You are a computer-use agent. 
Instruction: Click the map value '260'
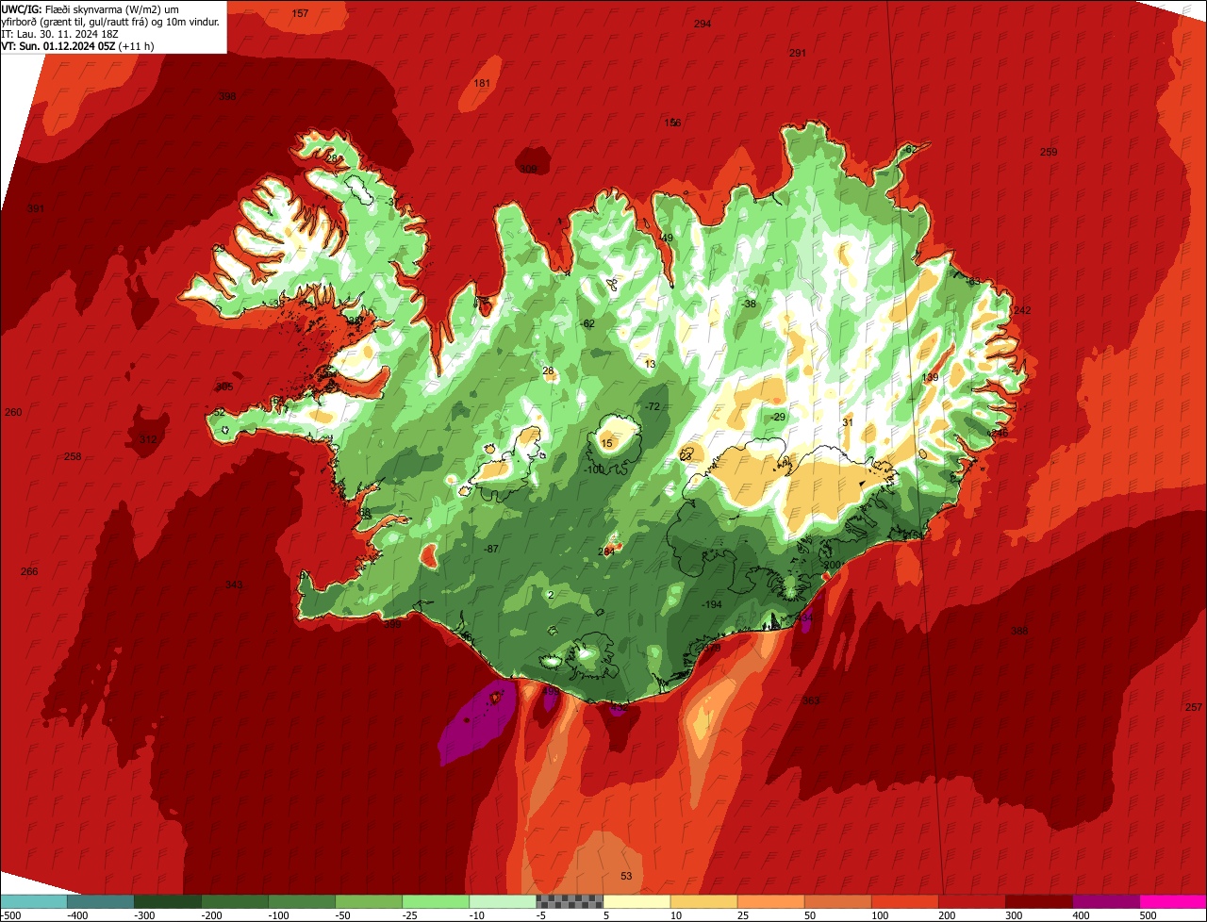click(13, 412)
